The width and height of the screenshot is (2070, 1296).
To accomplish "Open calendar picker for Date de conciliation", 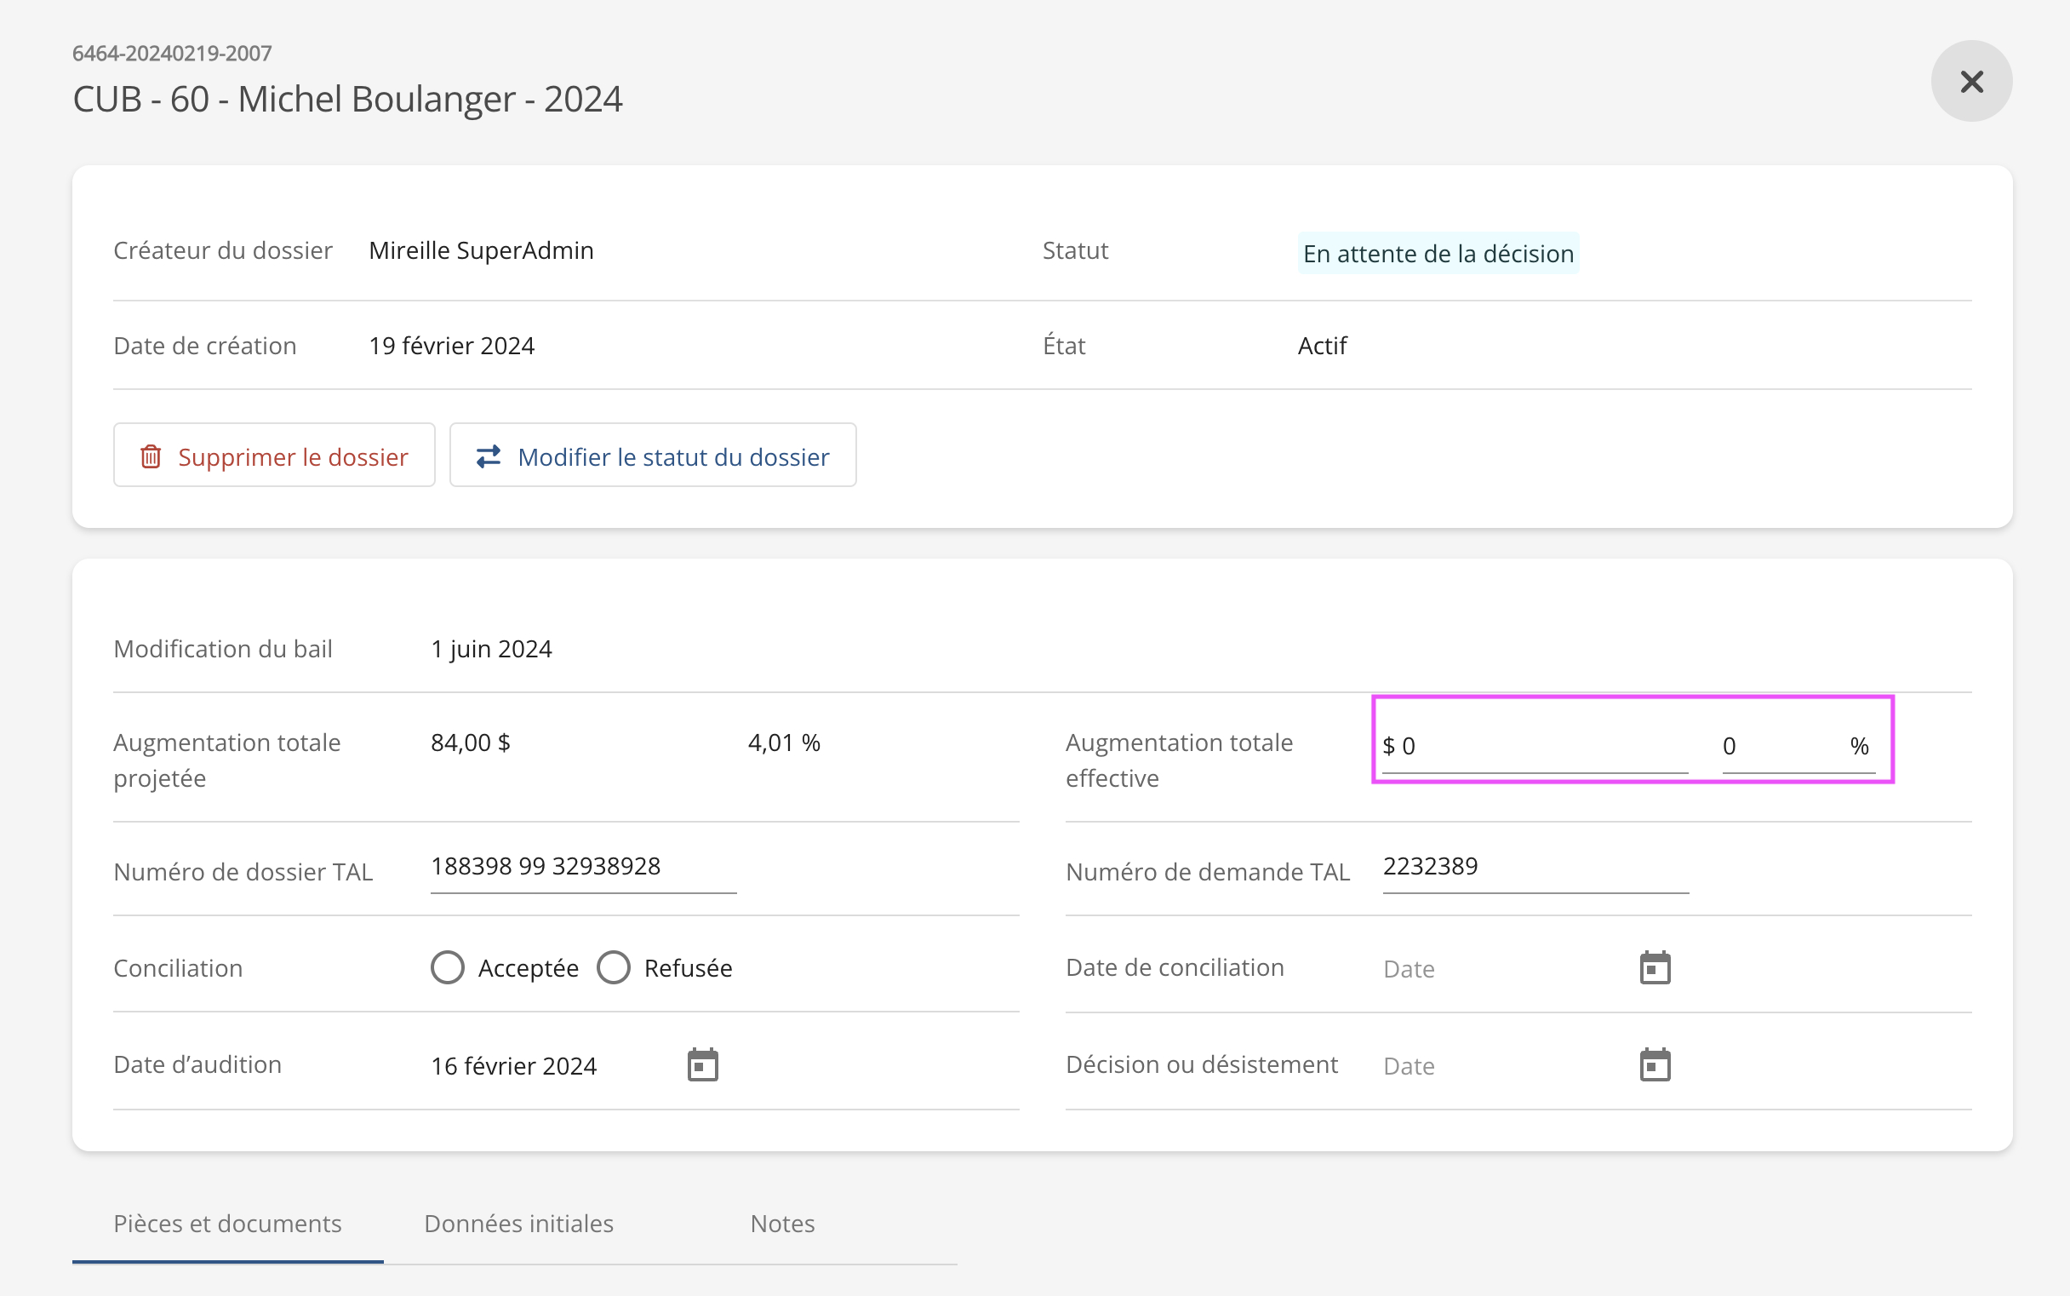I will pos(1655,967).
